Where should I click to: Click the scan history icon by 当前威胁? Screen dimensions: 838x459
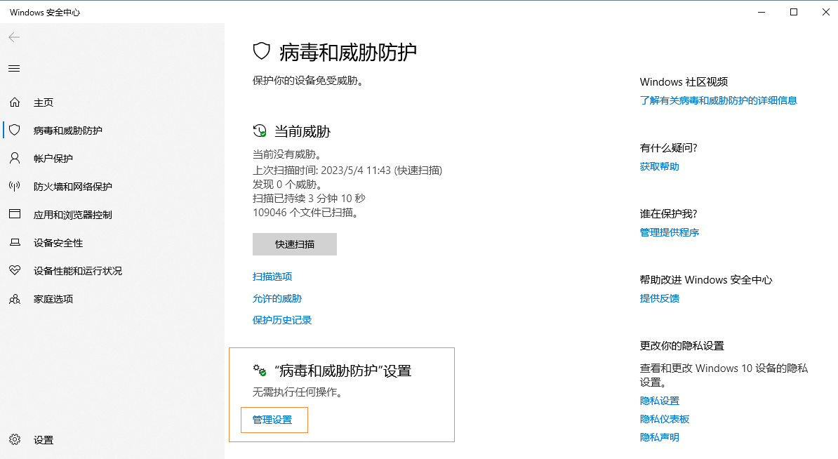[x=260, y=131]
